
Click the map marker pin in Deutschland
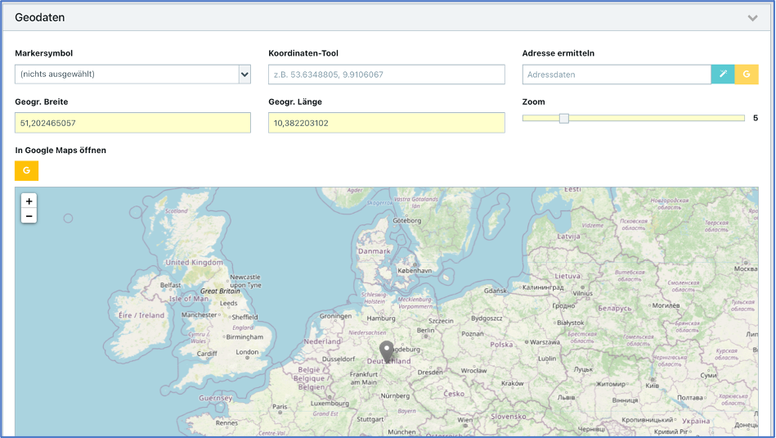pyautogui.click(x=387, y=350)
